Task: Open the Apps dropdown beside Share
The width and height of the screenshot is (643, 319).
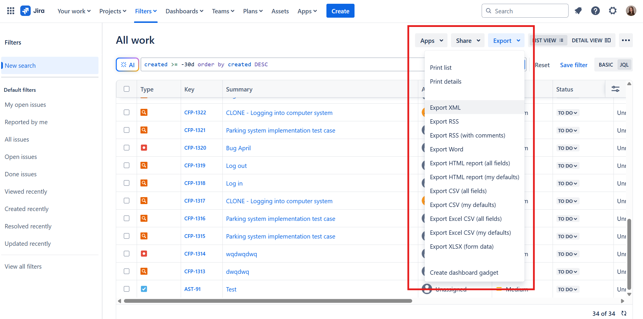Action: click(x=431, y=41)
